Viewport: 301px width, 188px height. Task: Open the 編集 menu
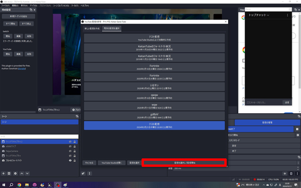click(x=15, y=6)
